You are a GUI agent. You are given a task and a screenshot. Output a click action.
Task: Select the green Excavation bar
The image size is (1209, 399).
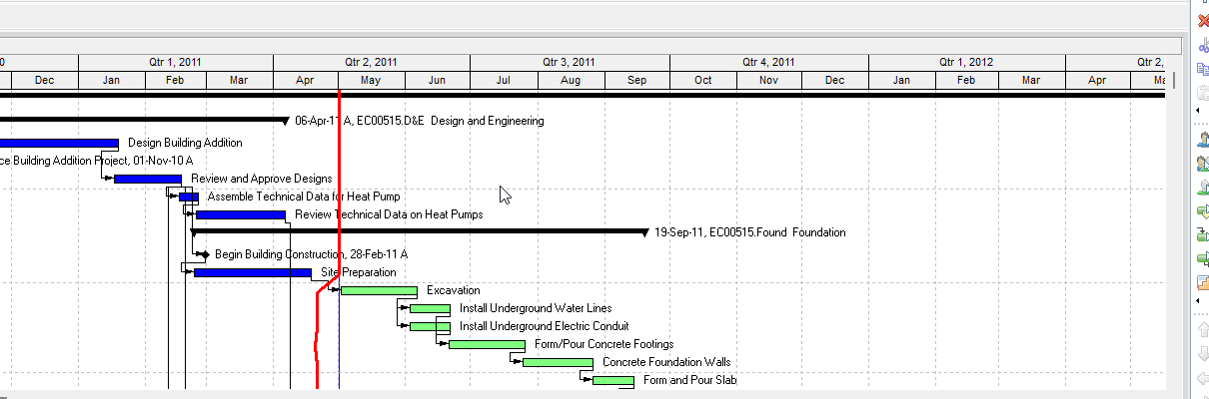(379, 290)
